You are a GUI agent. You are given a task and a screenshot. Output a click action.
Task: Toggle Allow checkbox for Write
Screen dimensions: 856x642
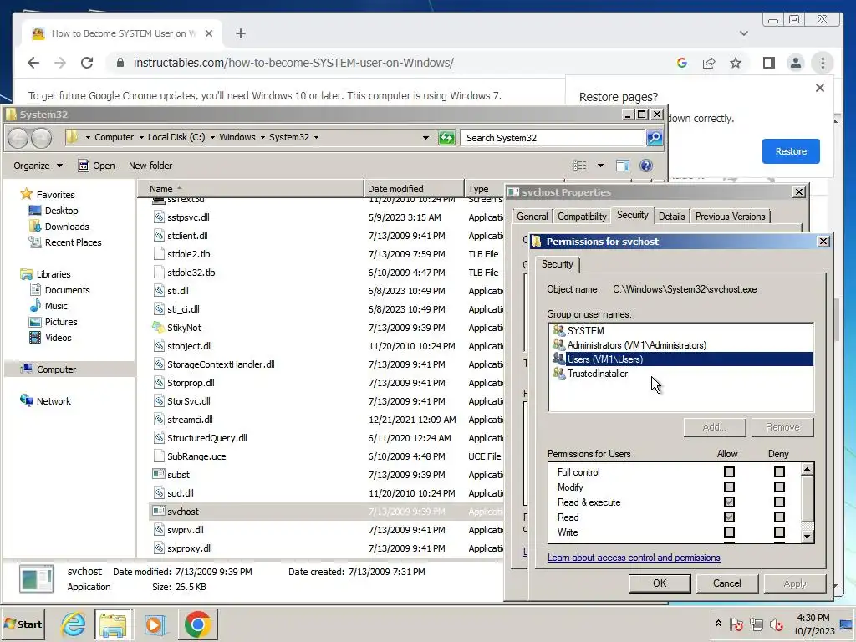[729, 532]
